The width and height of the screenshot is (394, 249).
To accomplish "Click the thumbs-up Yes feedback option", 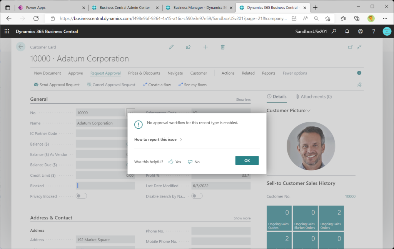I will point(175,162).
